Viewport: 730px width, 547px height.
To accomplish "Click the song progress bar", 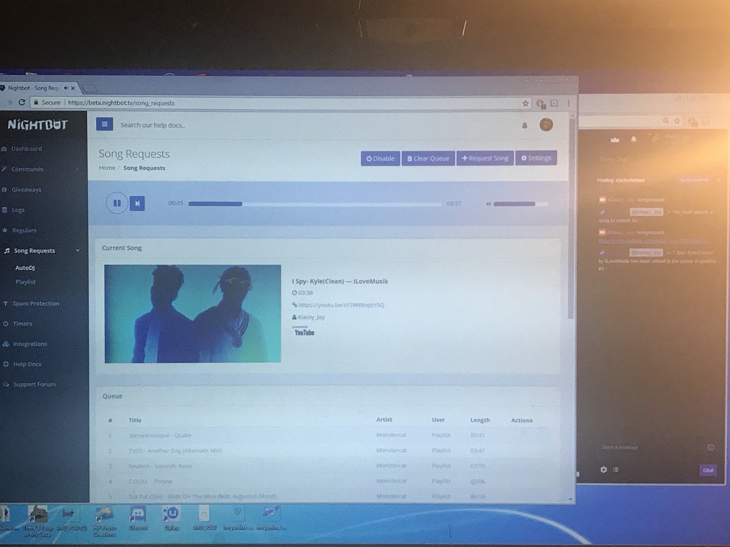I will click(315, 204).
